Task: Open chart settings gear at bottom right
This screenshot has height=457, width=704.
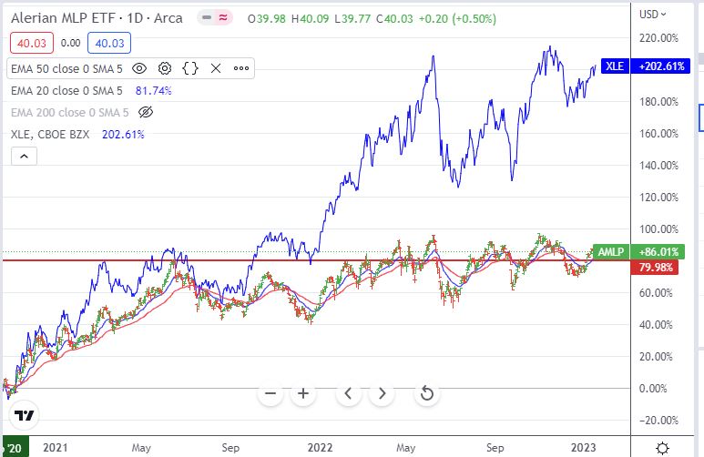Action: 662,448
